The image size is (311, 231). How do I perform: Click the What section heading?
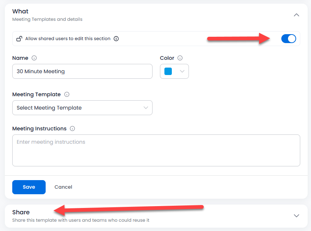20,12
